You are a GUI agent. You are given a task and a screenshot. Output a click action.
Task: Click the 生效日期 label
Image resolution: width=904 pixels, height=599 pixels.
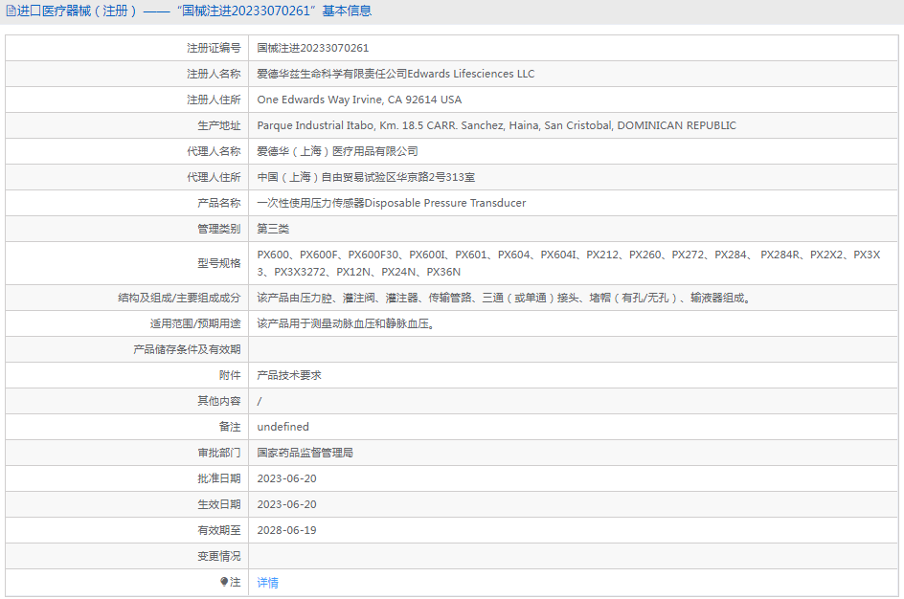219,504
